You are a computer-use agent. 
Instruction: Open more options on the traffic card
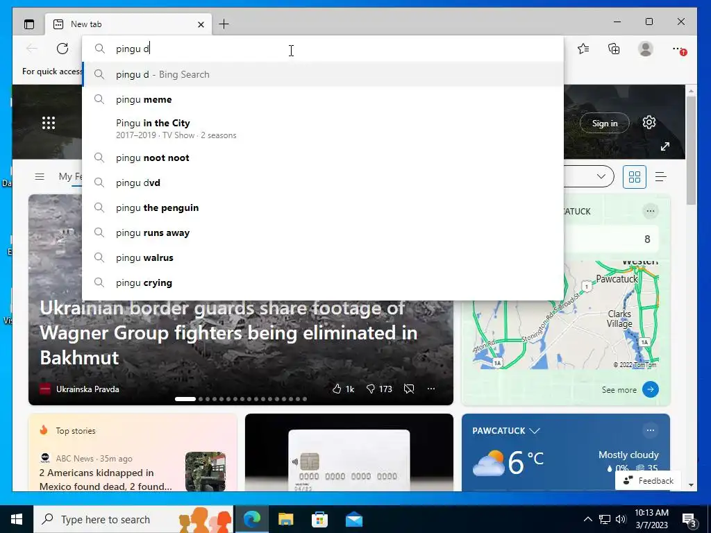tap(650, 211)
